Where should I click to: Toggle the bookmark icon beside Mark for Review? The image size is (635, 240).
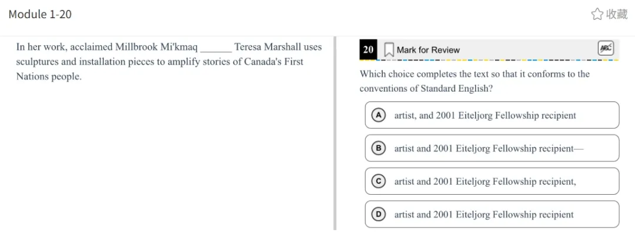click(389, 50)
